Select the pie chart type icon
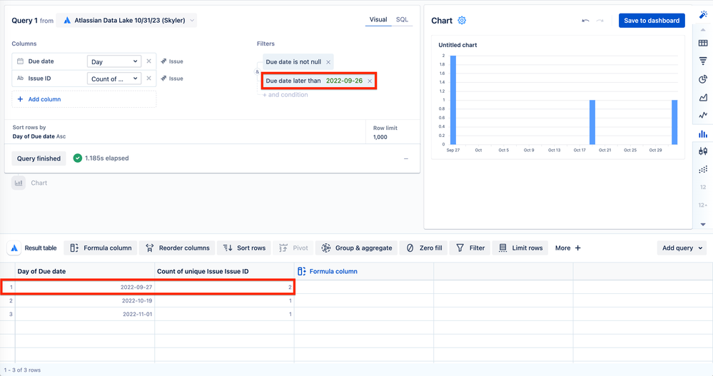The height and width of the screenshot is (376, 713). [x=703, y=79]
